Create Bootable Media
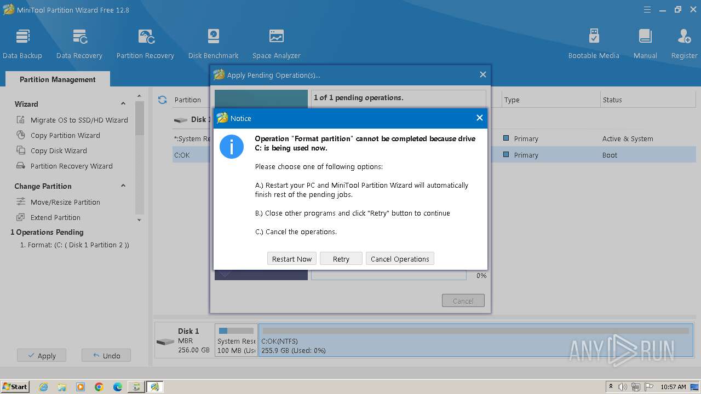 coord(594,44)
